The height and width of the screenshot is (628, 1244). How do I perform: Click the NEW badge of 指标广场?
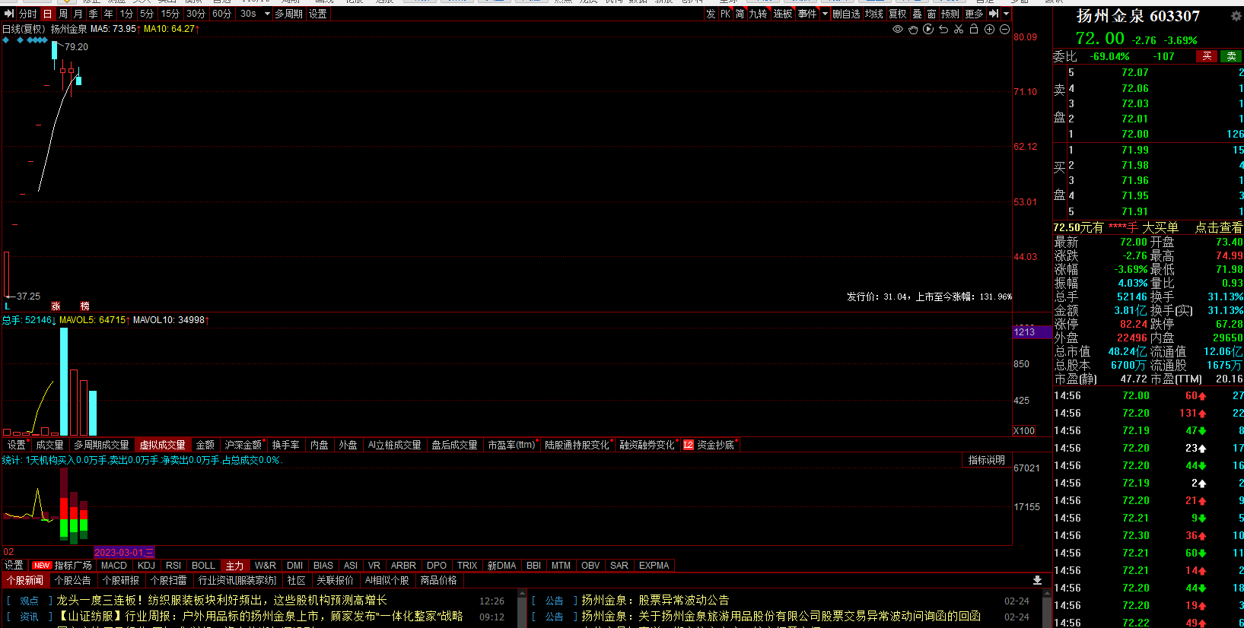tap(42, 565)
